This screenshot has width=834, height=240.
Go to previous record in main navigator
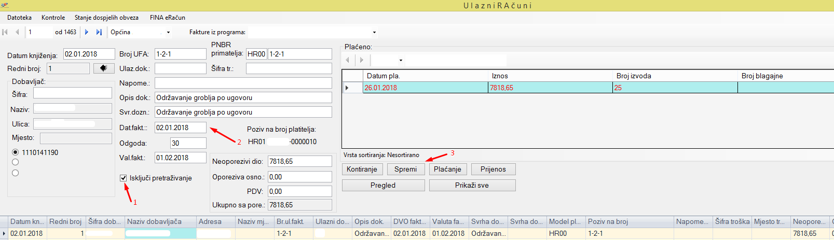(x=17, y=32)
